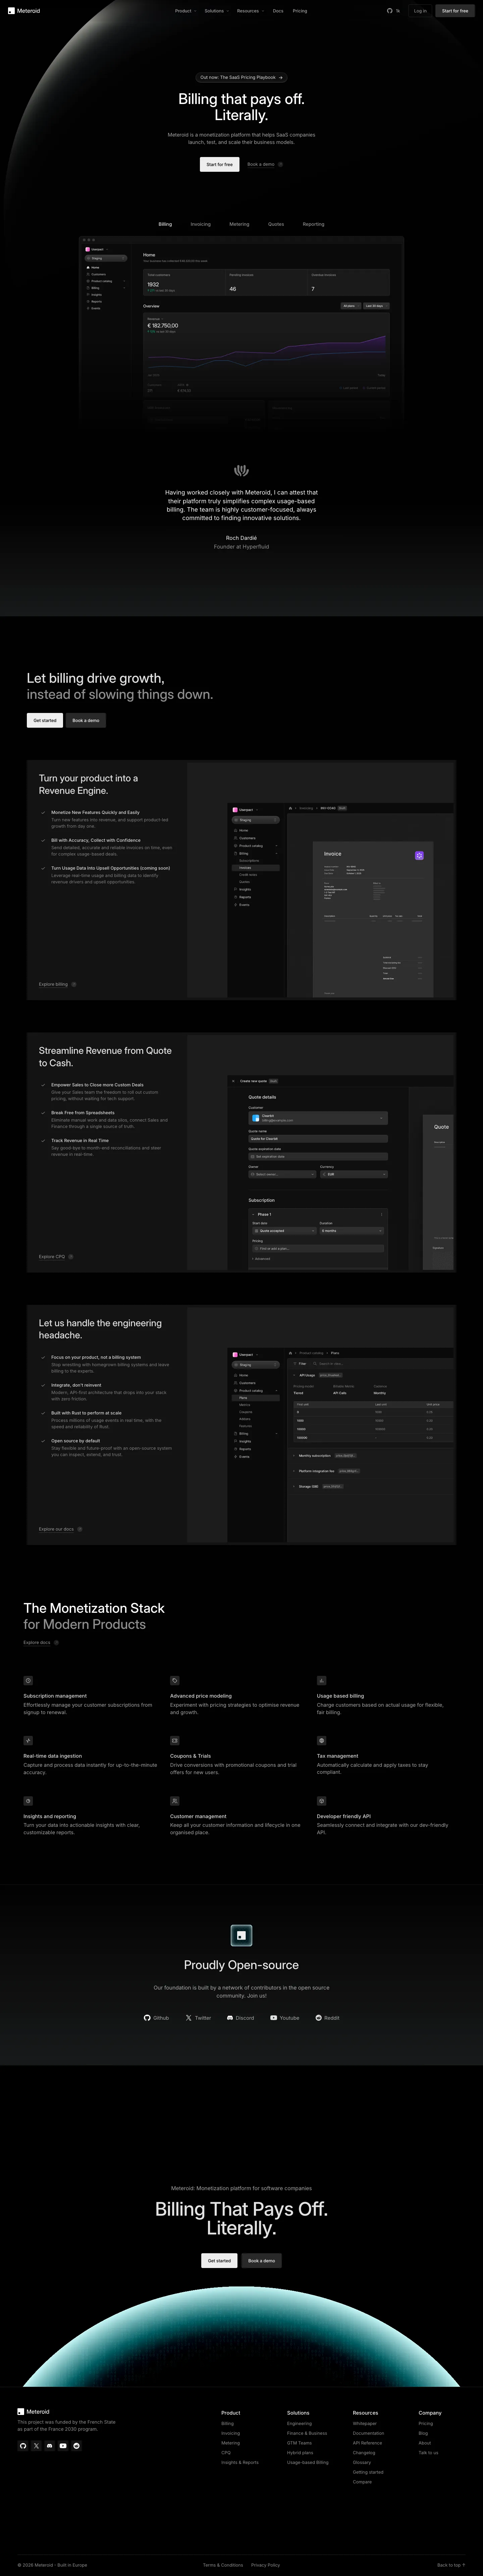This screenshot has width=483, height=2576.
Task: Click the Insights and reporting feature icon
Action: point(28,1801)
